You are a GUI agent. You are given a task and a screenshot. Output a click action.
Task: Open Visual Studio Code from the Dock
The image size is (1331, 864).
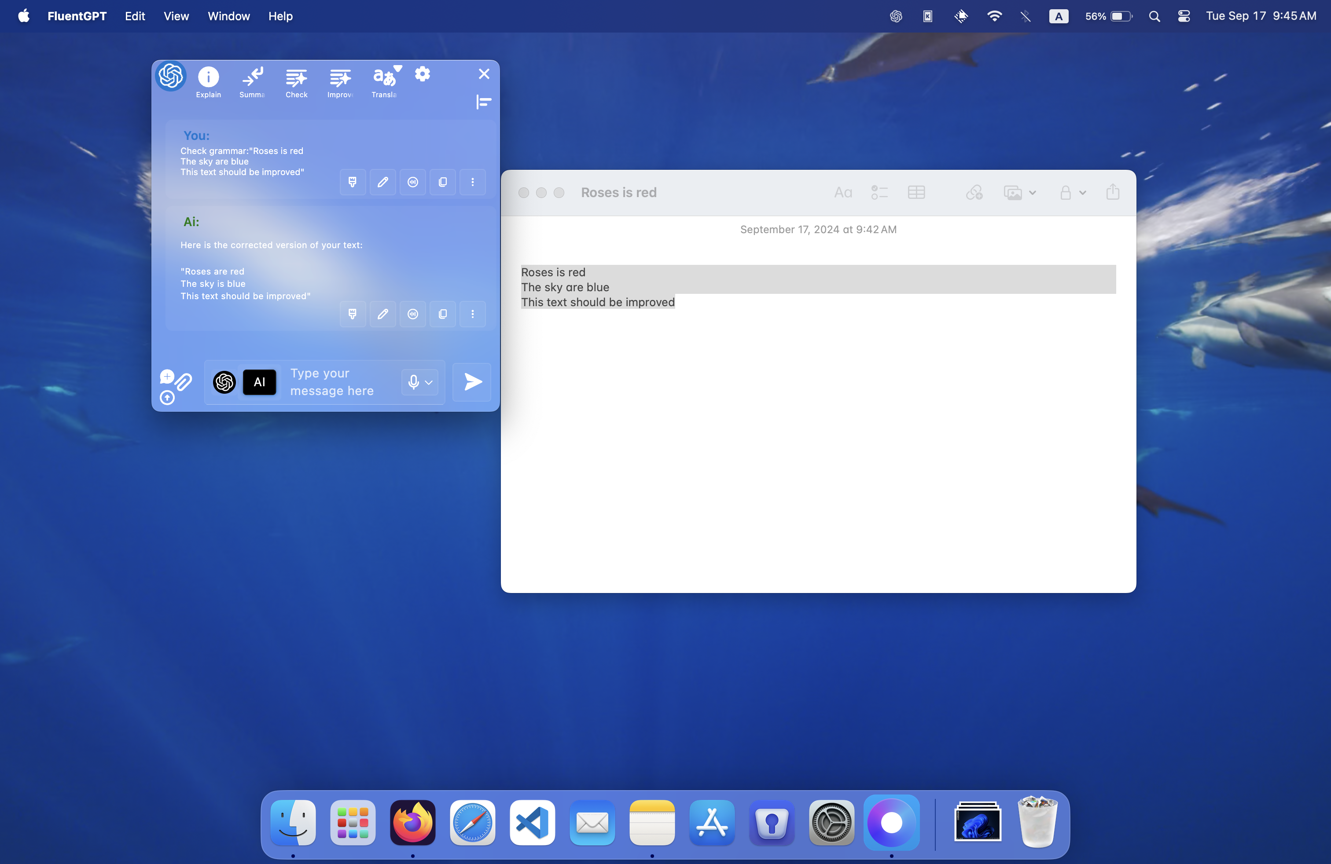pos(532,823)
